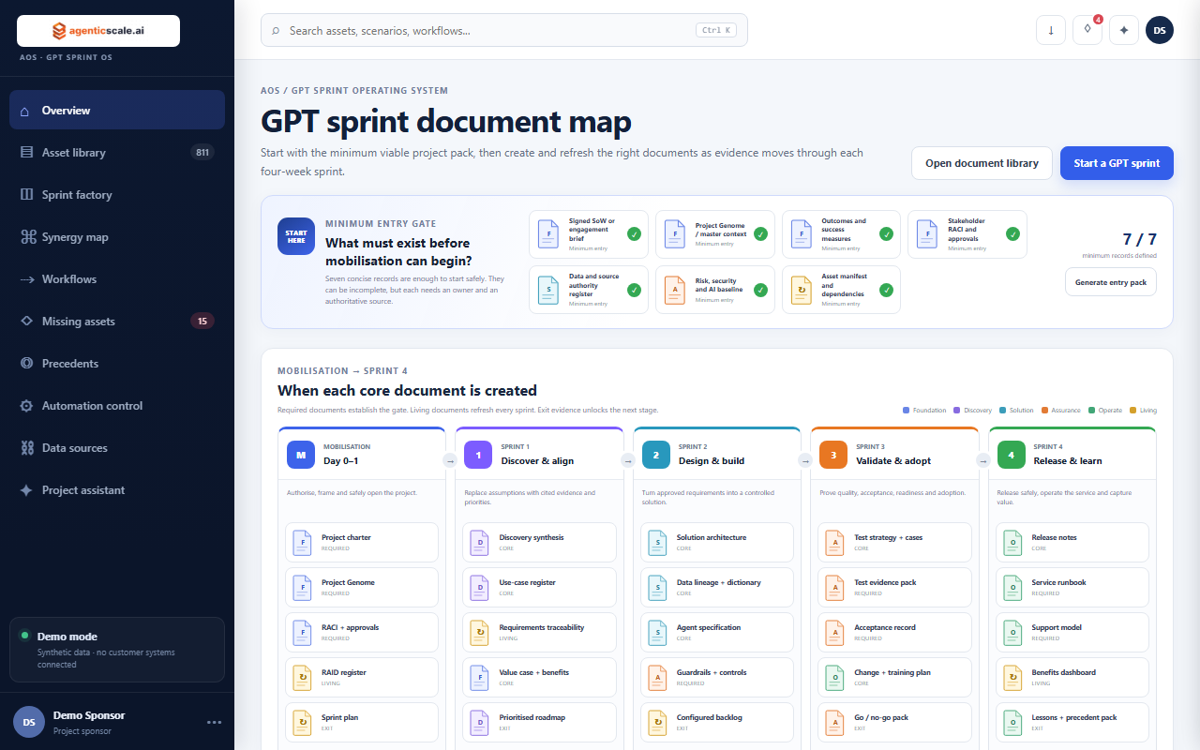
Task: Open the download icon in header
Action: pyautogui.click(x=1051, y=30)
